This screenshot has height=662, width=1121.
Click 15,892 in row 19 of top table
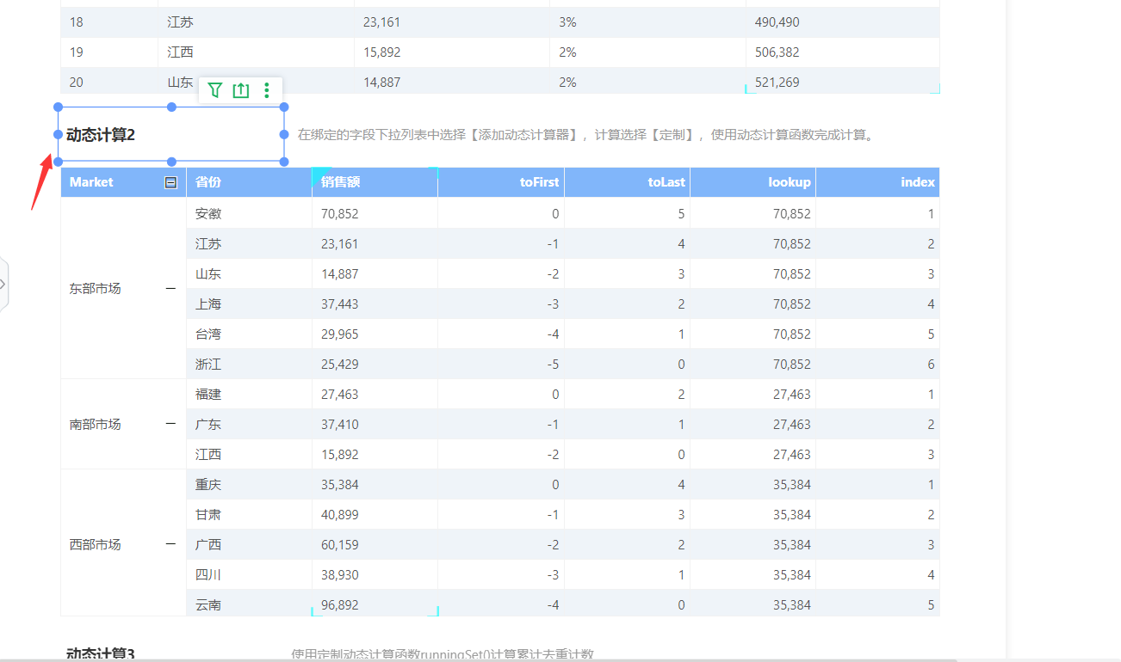[x=381, y=52]
